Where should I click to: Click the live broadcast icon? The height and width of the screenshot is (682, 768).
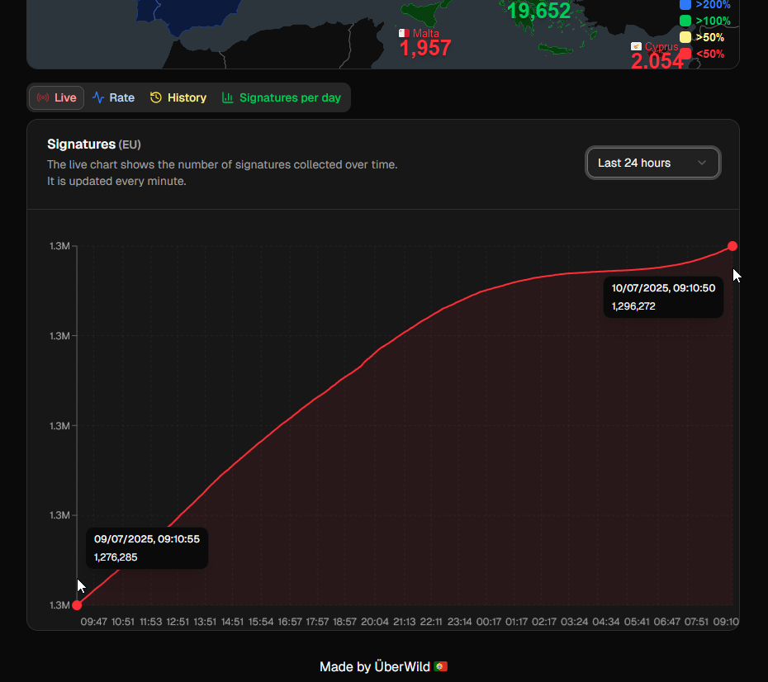coord(43,97)
